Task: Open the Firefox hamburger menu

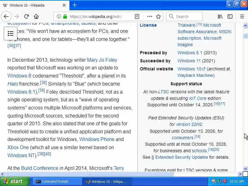Action: pos(242,16)
